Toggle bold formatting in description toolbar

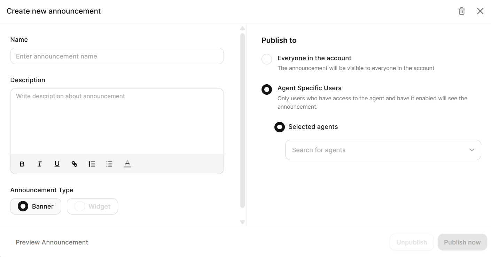(22, 164)
